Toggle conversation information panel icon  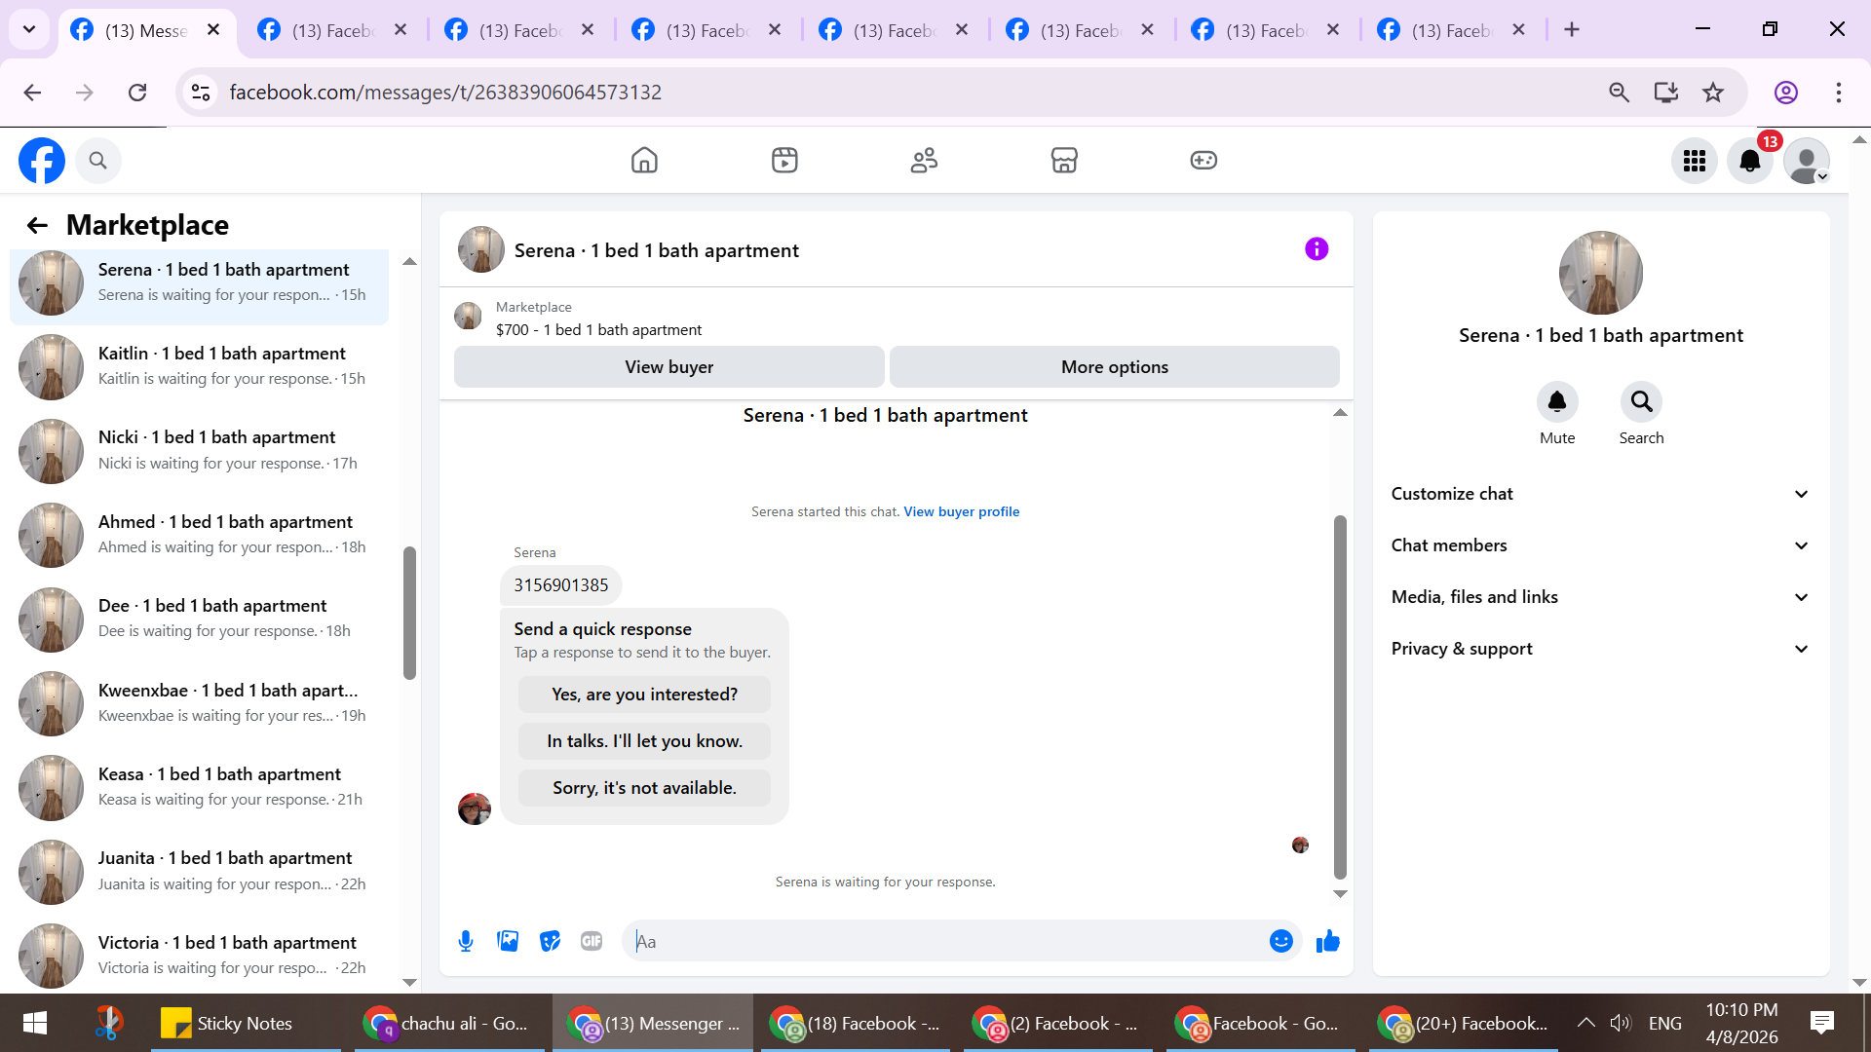pyautogui.click(x=1317, y=249)
